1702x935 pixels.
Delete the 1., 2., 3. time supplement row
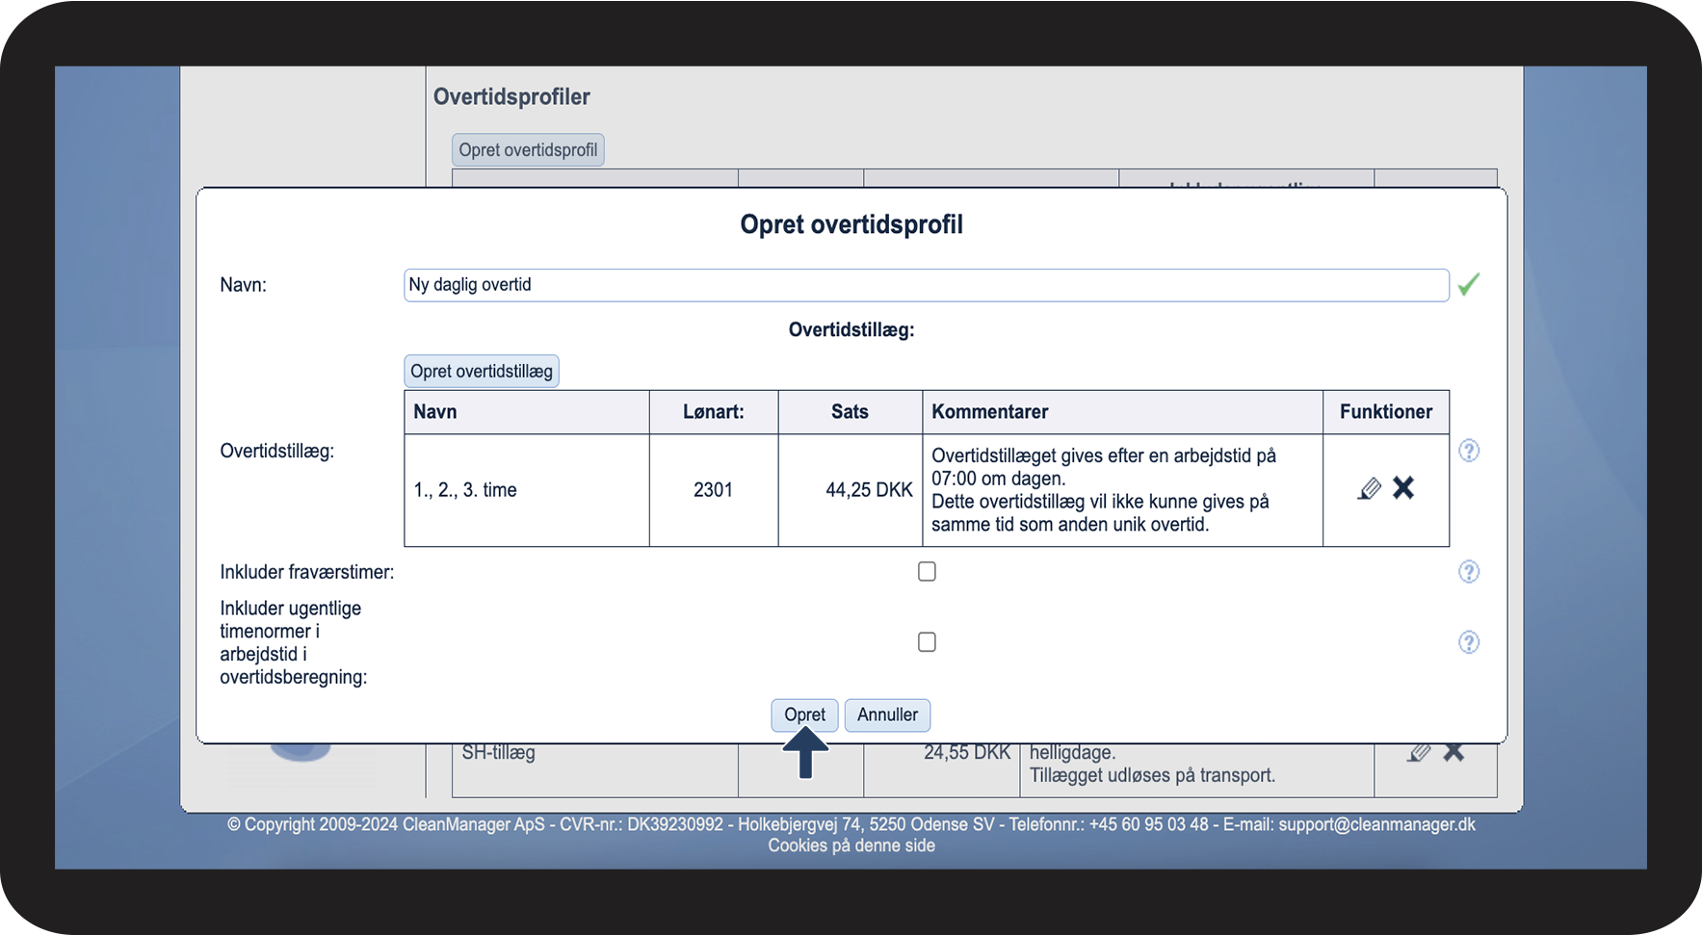tap(1403, 488)
